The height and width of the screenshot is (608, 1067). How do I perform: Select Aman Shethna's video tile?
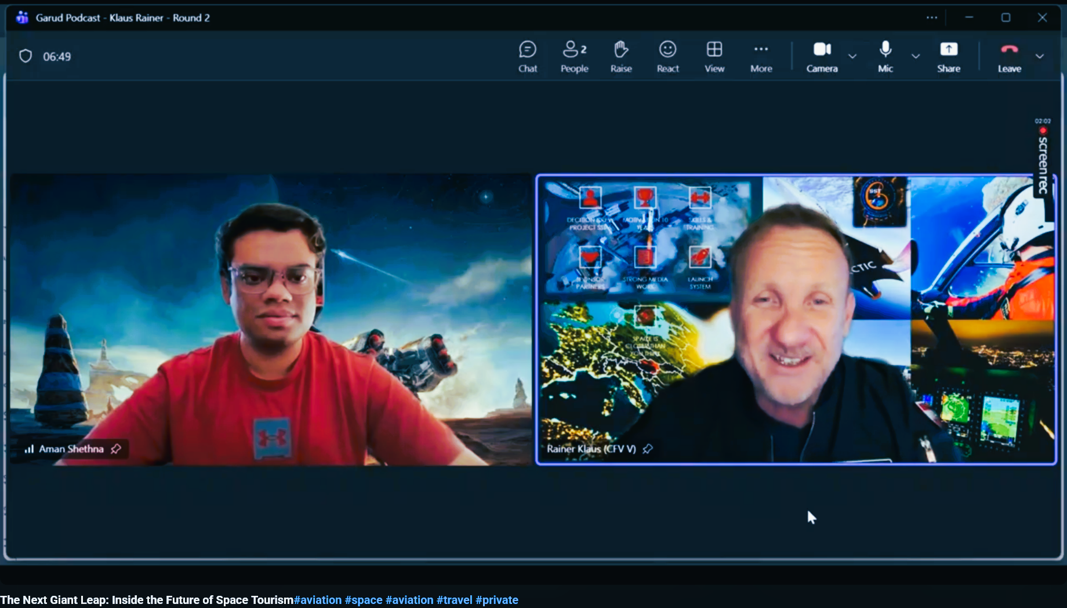pyautogui.click(x=270, y=319)
